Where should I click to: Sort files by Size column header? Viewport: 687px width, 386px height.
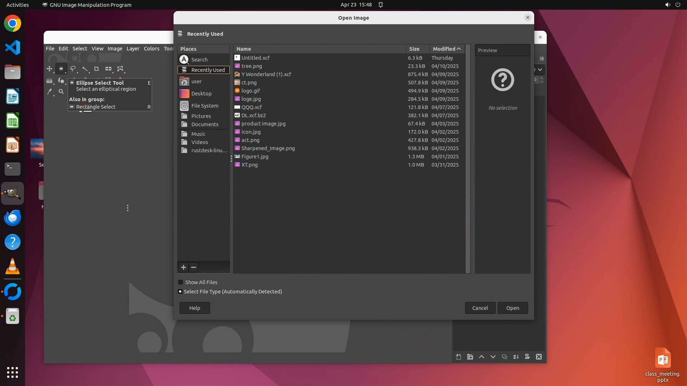tap(414, 49)
